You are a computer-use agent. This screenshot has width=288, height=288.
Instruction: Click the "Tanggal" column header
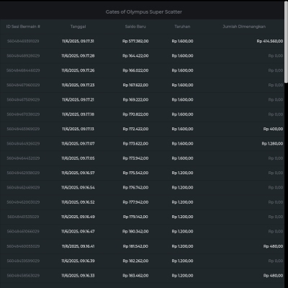point(78,27)
